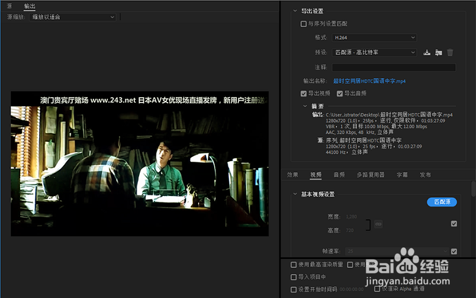Click the output name 超时空同居 link
Screen dimensions: 476x298
pos(369,81)
